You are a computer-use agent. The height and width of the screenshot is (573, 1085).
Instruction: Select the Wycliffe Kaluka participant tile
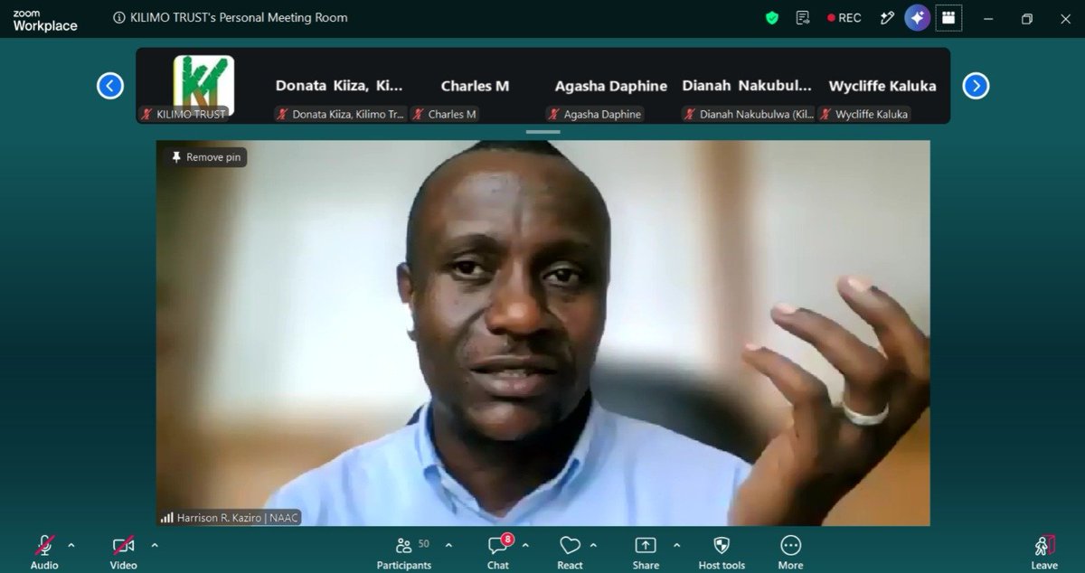tap(882, 86)
